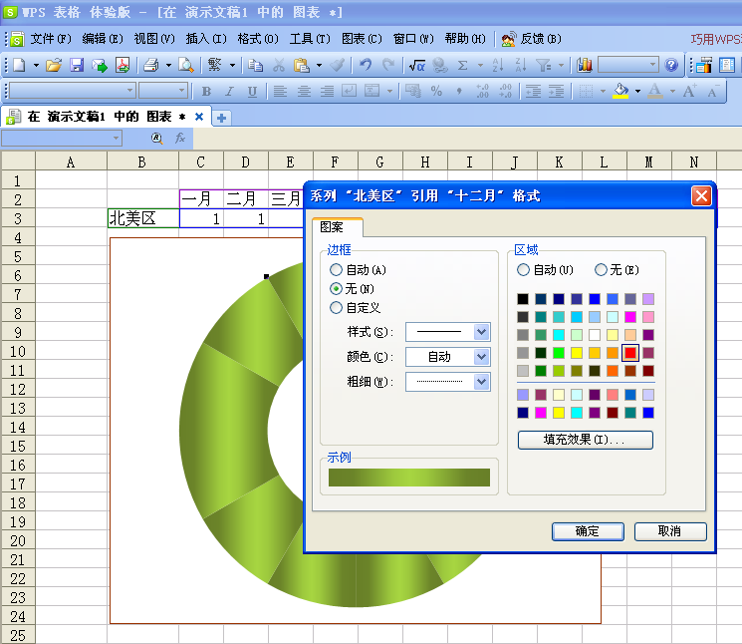Image resolution: width=742 pixels, height=644 pixels.
Task: Open the 格式(O) menu
Action: (256, 39)
